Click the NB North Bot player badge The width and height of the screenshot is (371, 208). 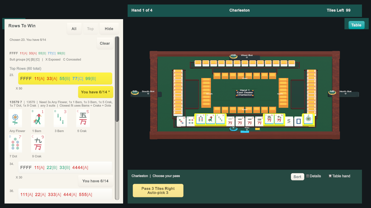pyautogui.click(x=332, y=92)
